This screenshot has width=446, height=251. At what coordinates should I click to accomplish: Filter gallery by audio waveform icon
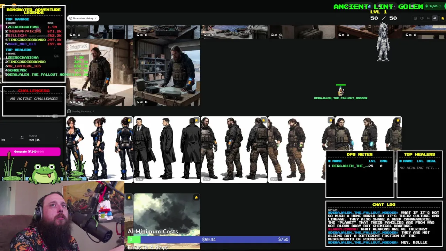(x=428, y=18)
